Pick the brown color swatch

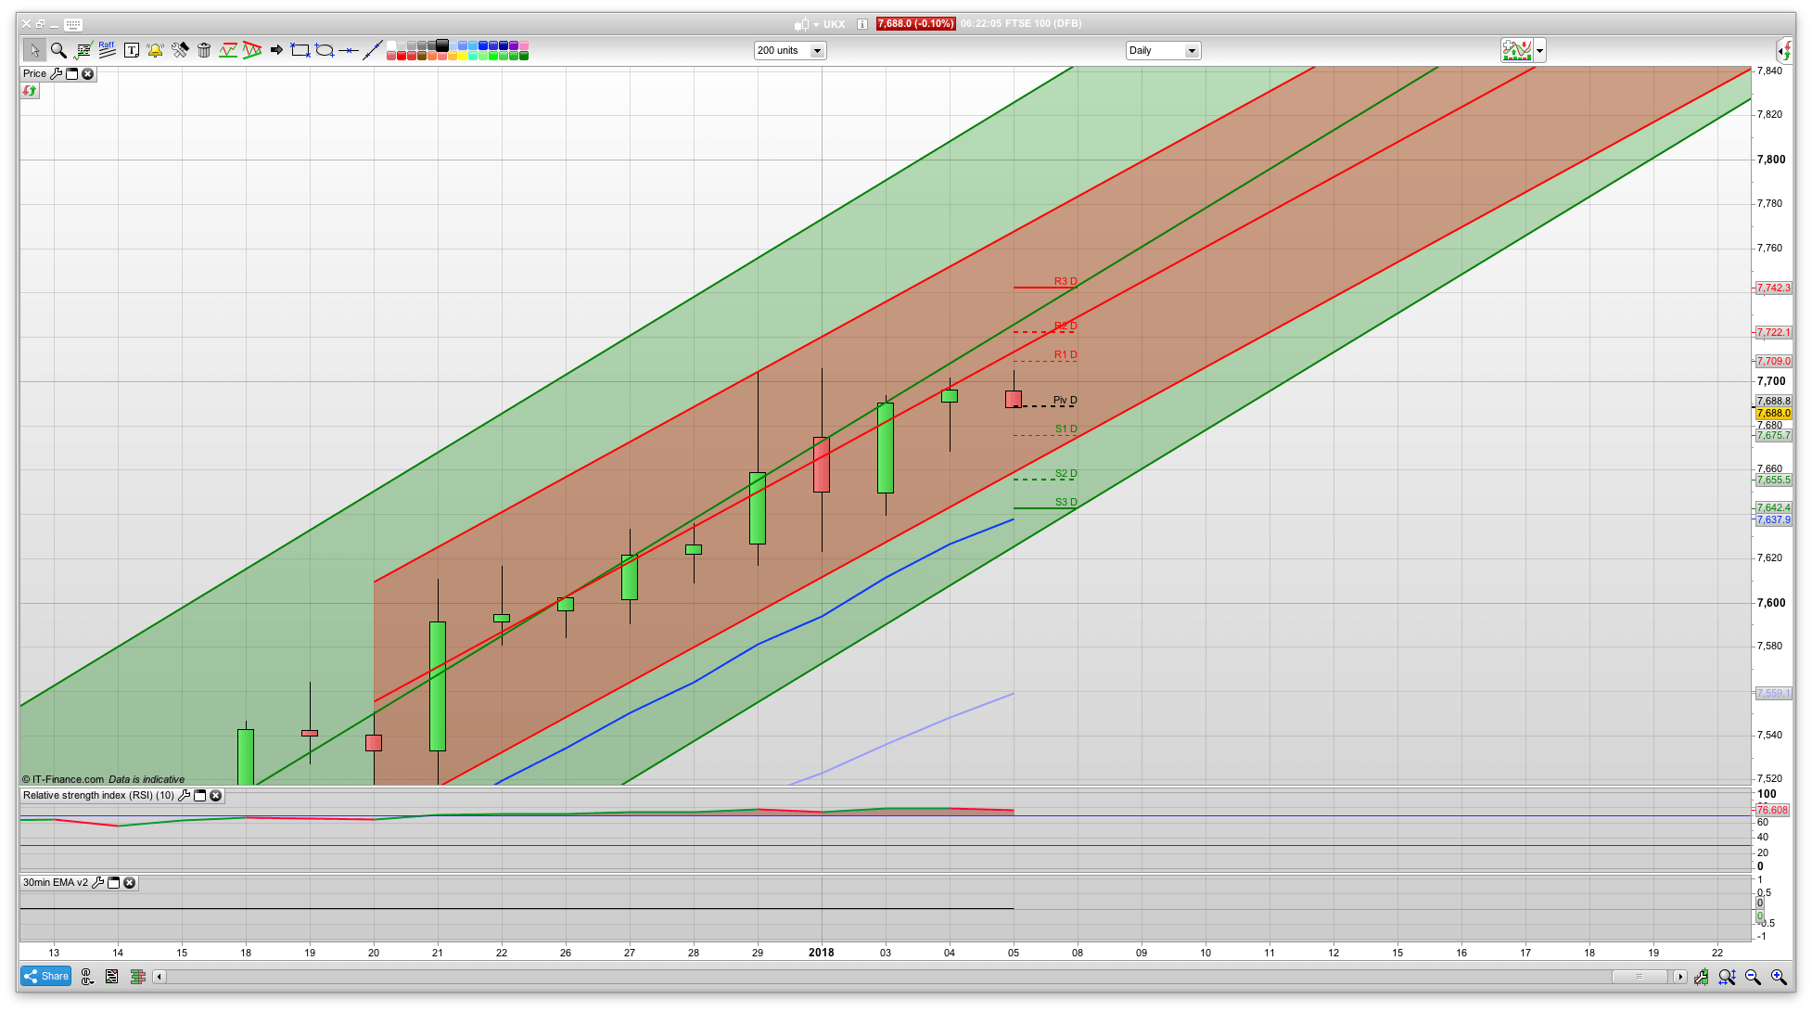(x=422, y=56)
